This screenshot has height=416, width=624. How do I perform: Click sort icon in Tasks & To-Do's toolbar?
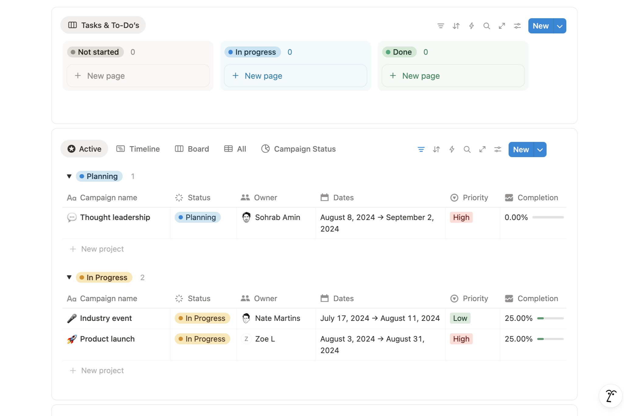[456, 26]
